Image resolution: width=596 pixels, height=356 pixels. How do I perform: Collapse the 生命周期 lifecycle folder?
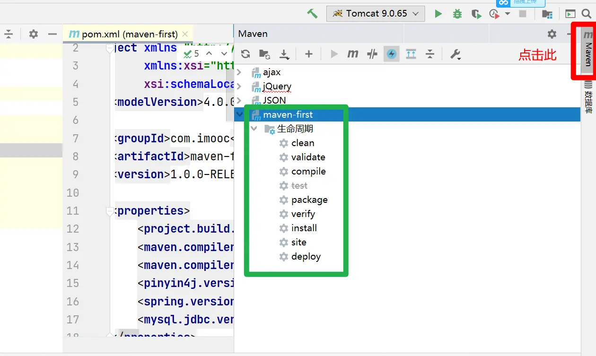click(x=254, y=129)
